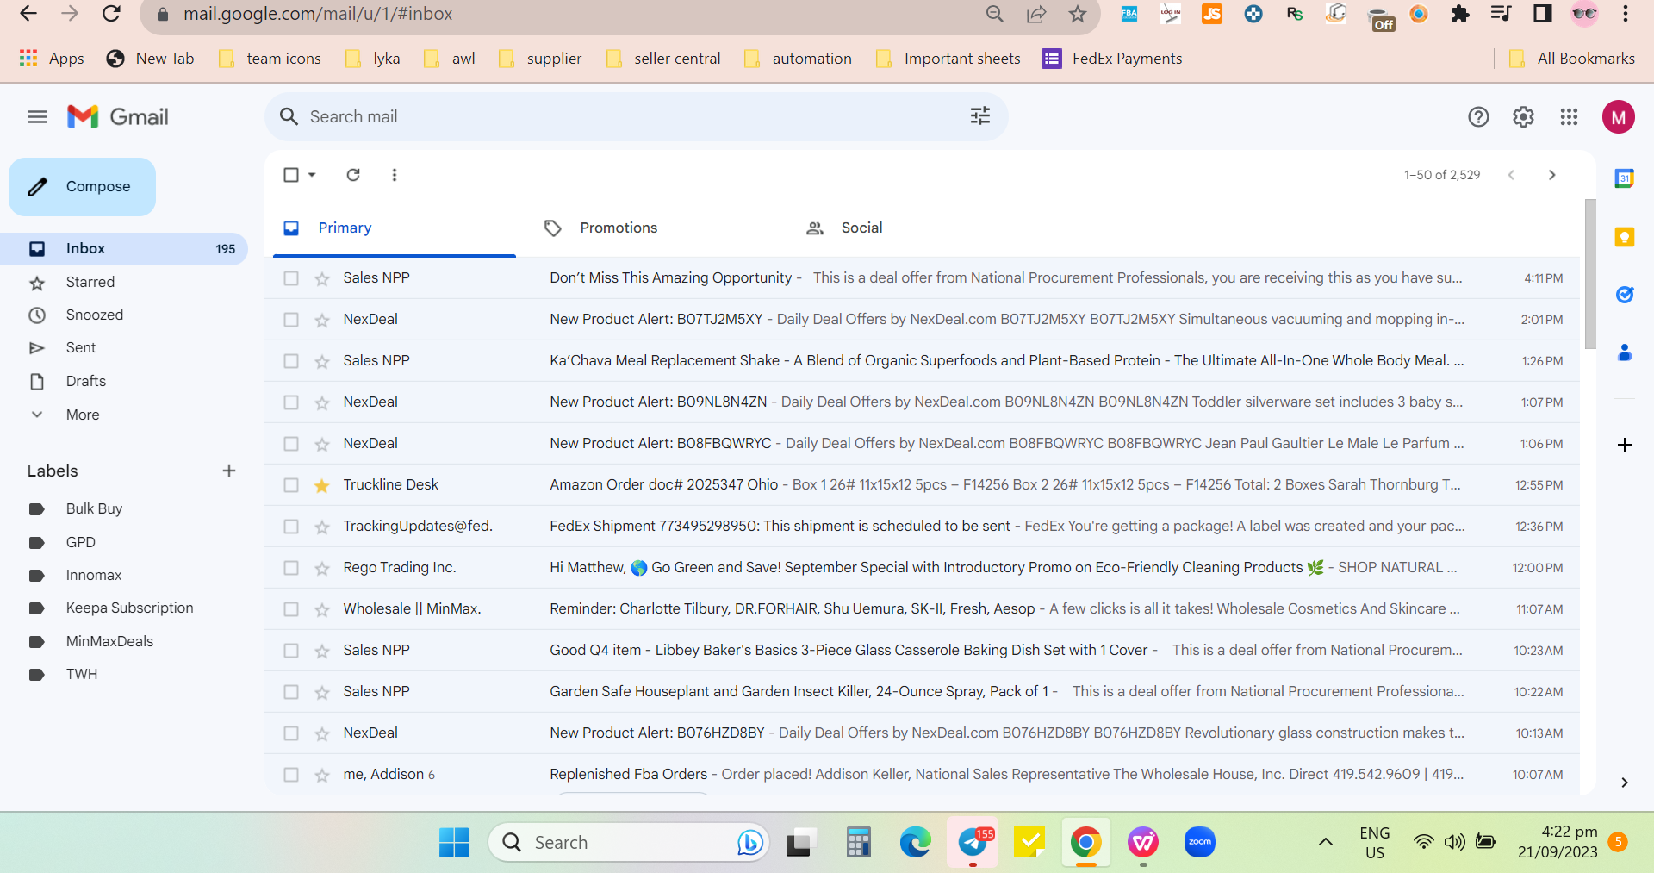Create new label plus icon
1654x873 pixels.
tap(229, 471)
